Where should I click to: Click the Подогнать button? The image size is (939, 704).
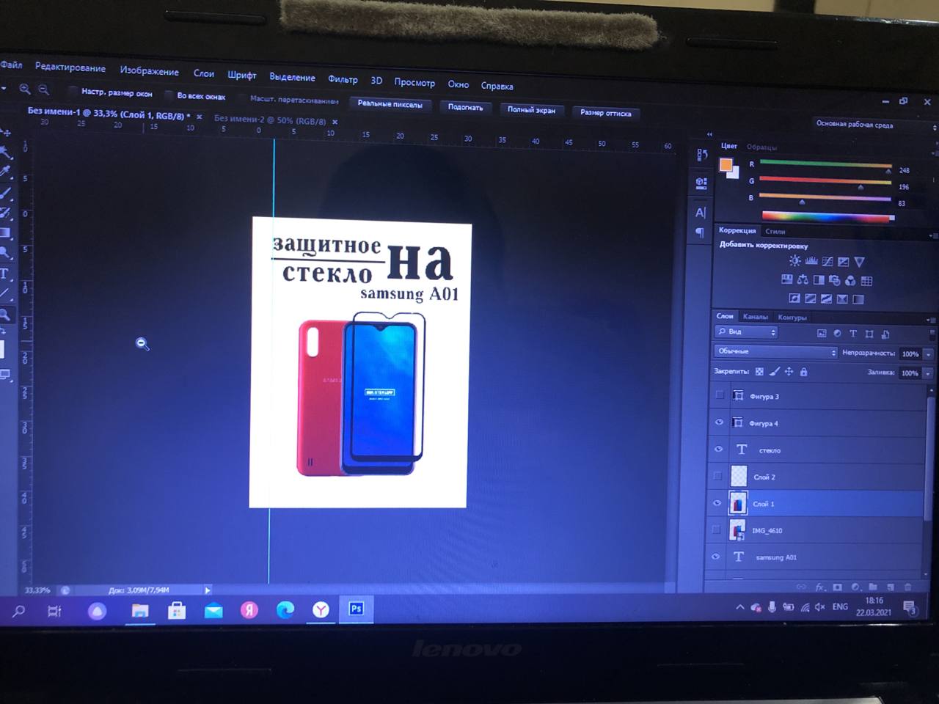(465, 107)
